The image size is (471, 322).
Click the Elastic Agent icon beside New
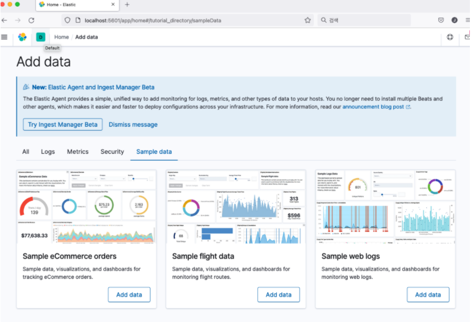pos(26,87)
